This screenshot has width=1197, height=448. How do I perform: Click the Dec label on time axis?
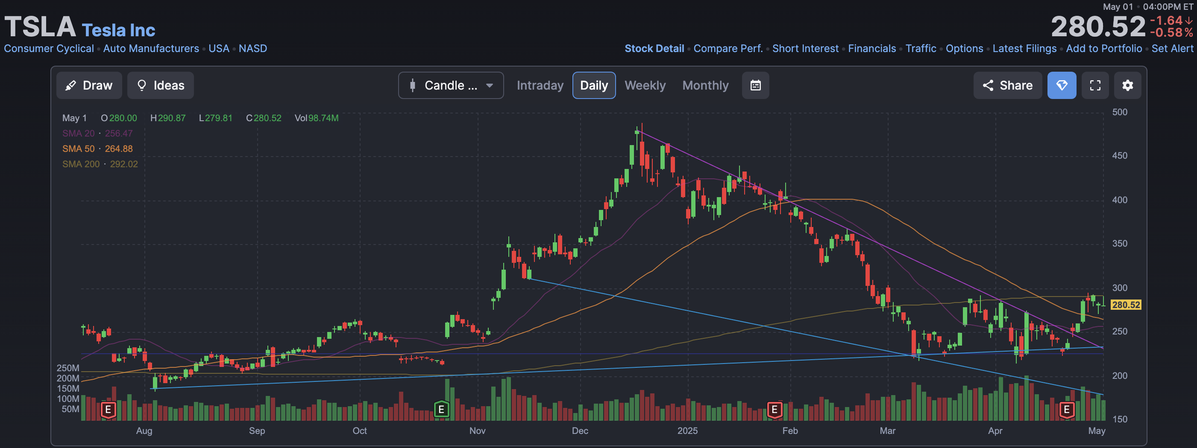pyautogui.click(x=580, y=431)
